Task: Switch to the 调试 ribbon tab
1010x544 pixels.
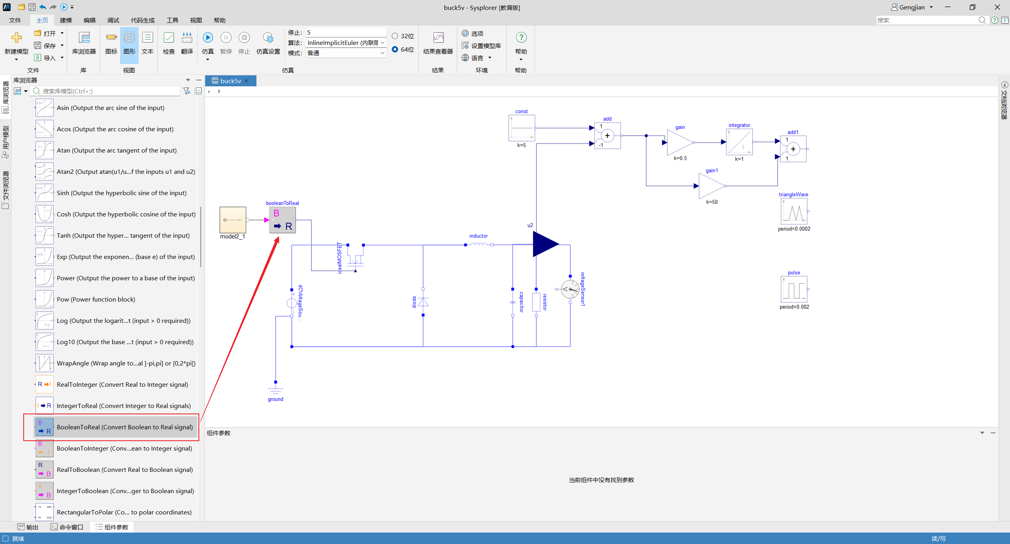Action: [x=113, y=20]
